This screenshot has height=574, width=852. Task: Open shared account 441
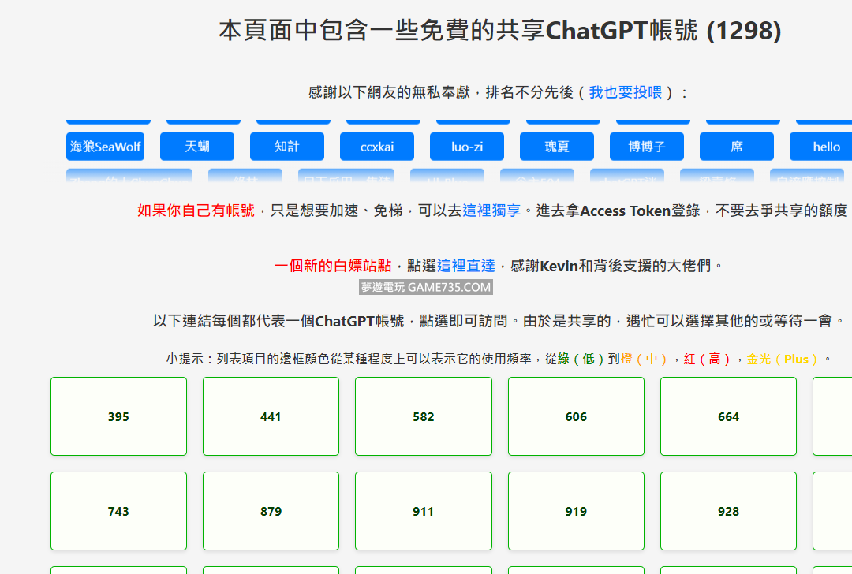271,416
